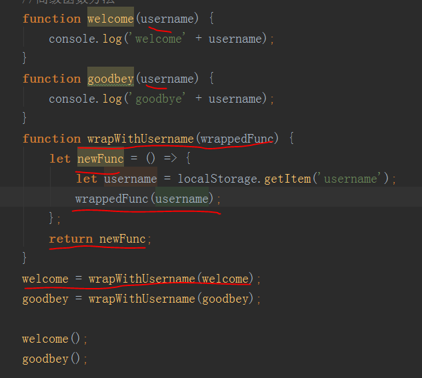
Task: Click the 'welcome' string inside console.log
Action: click(x=158, y=39)
